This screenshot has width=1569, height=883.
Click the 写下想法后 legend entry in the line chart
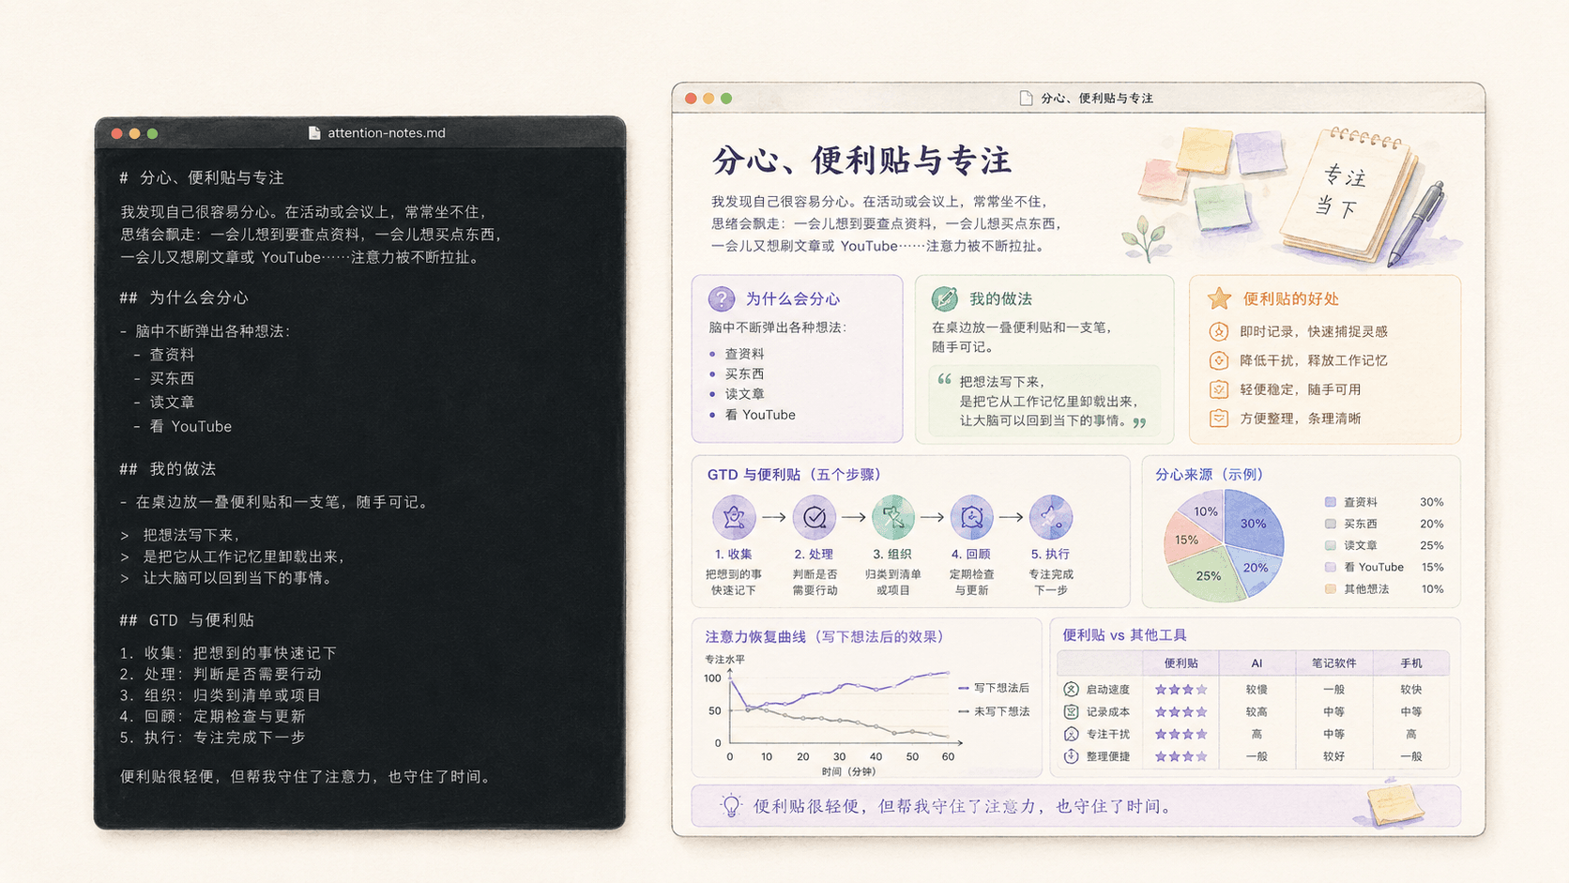point(993,688)
